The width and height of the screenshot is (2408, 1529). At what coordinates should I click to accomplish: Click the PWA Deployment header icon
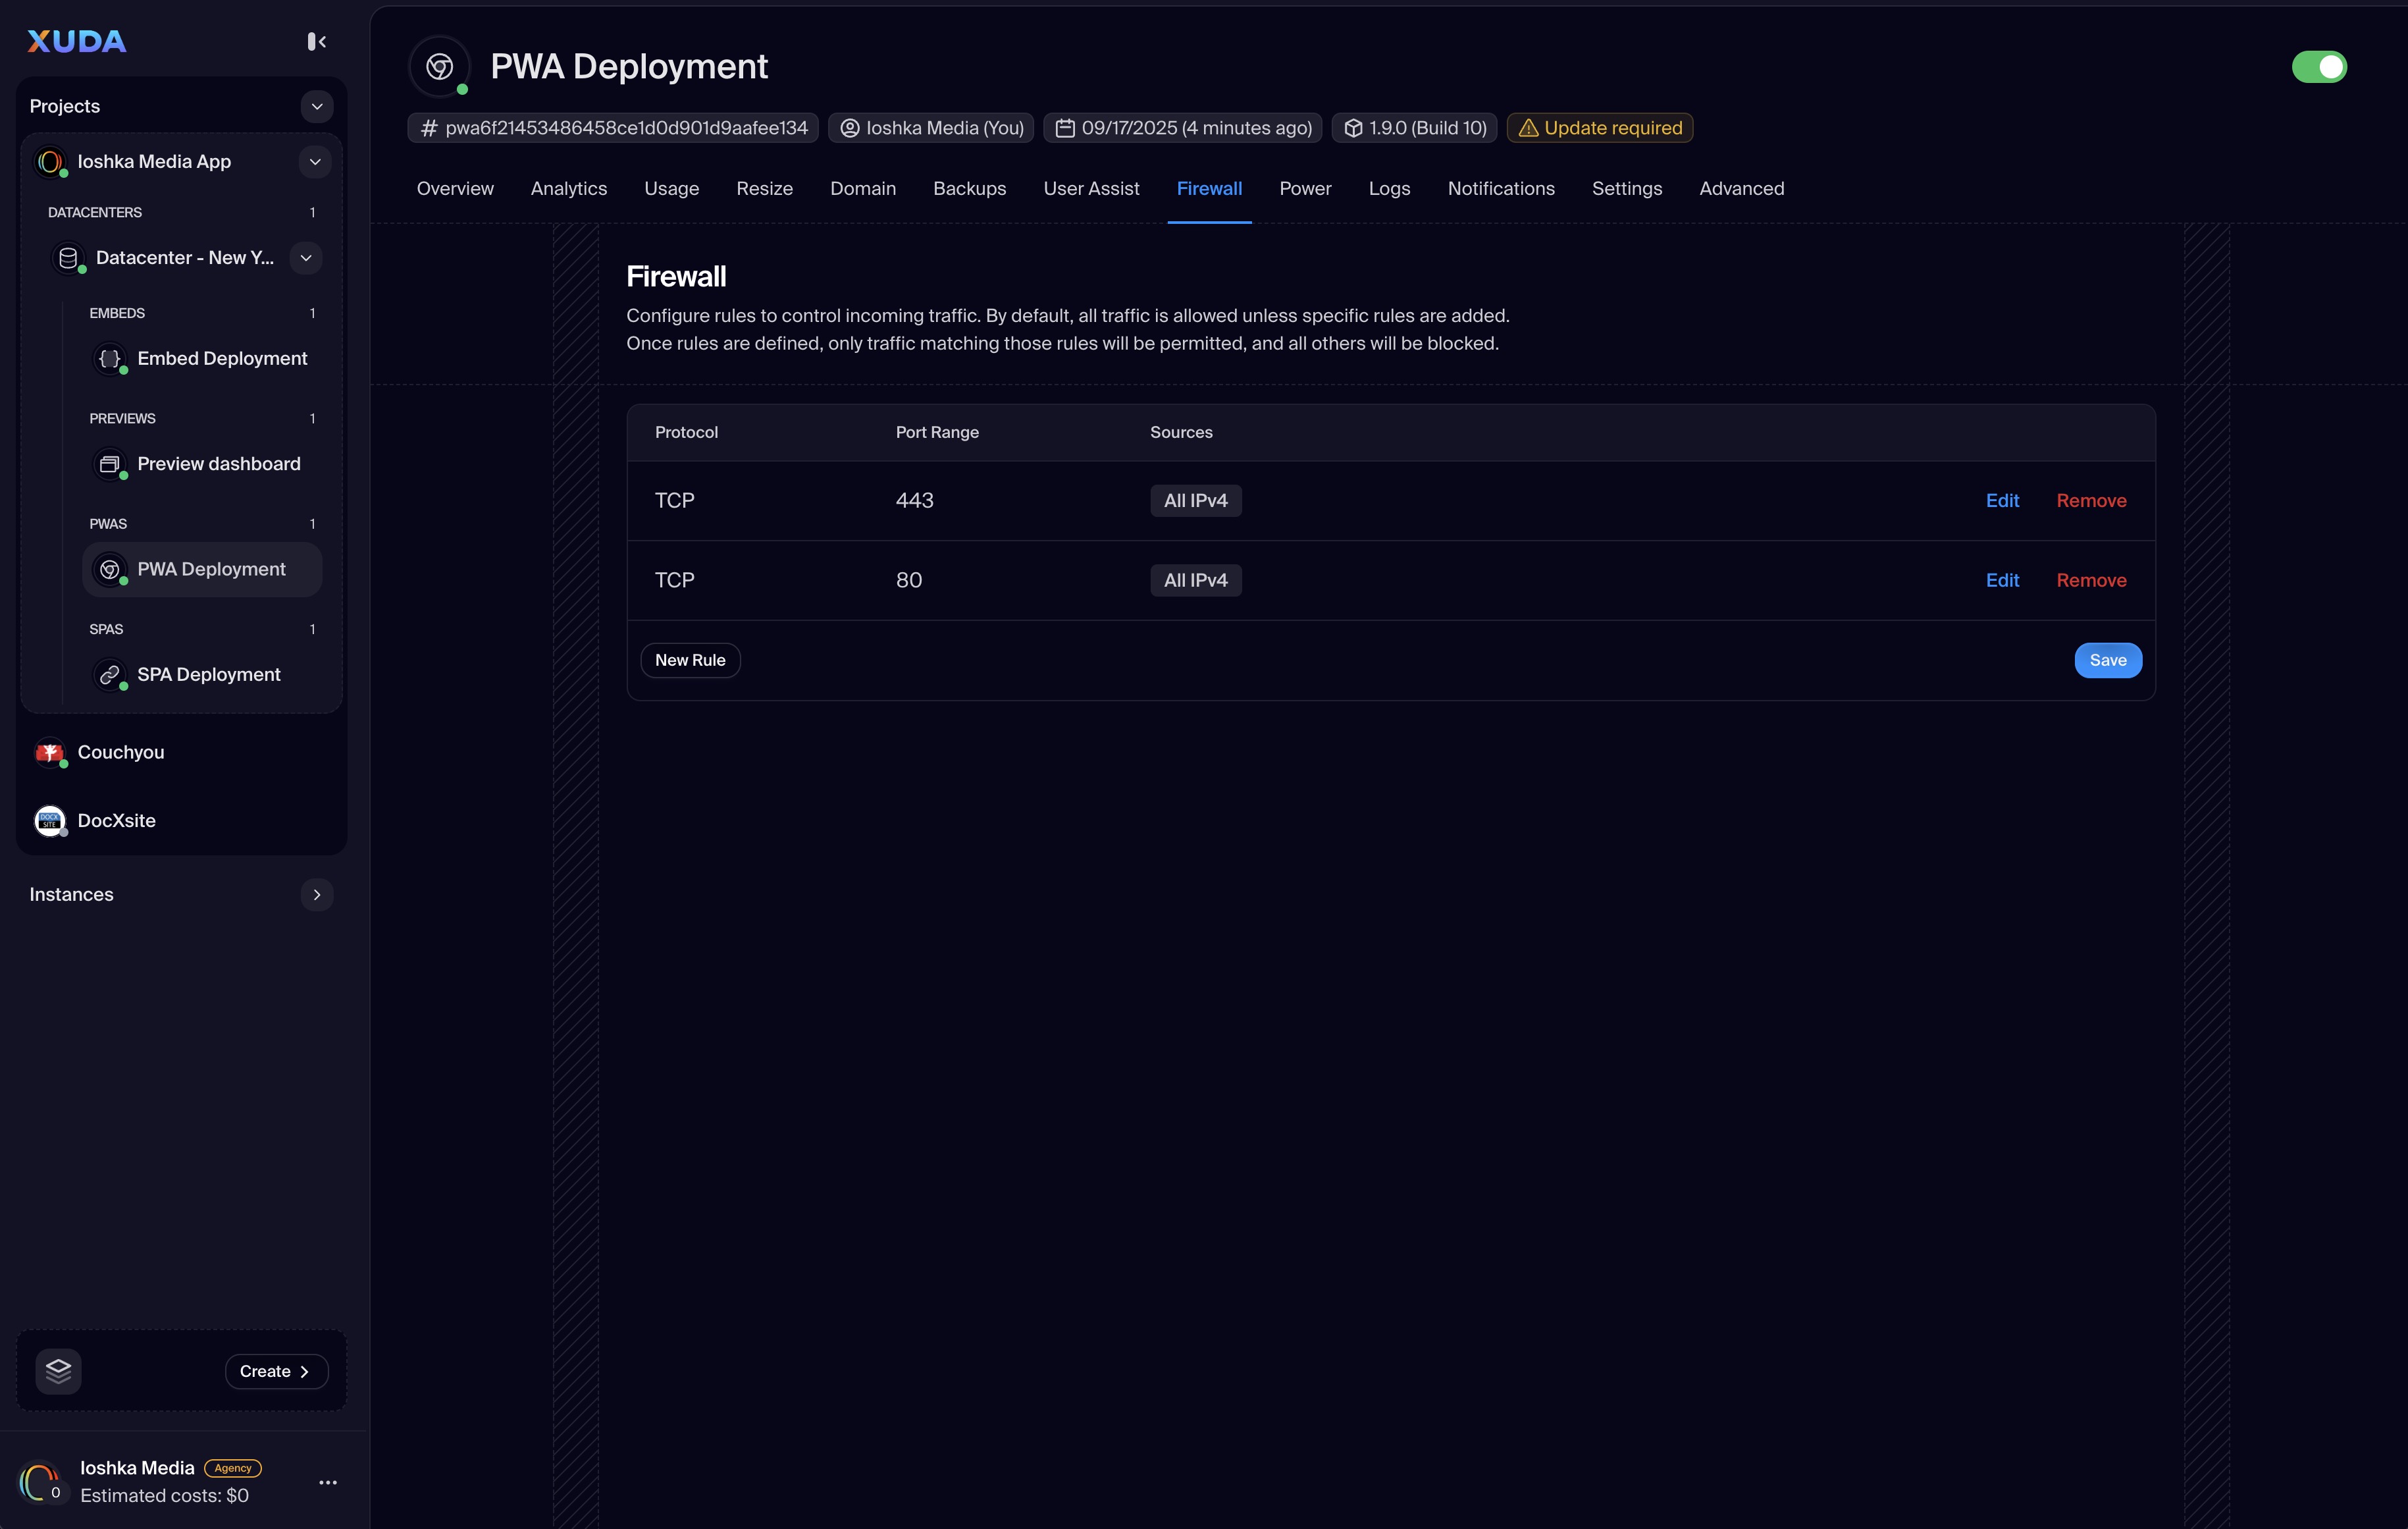(x=440, y=67)
